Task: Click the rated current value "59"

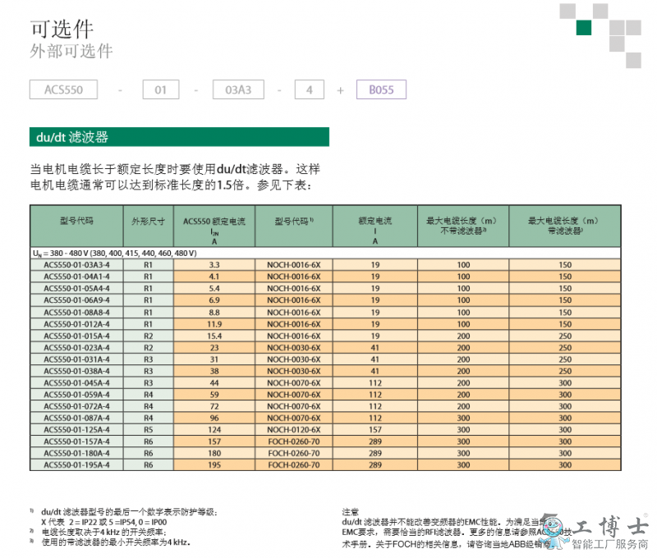Action: (x=214, y=395)
